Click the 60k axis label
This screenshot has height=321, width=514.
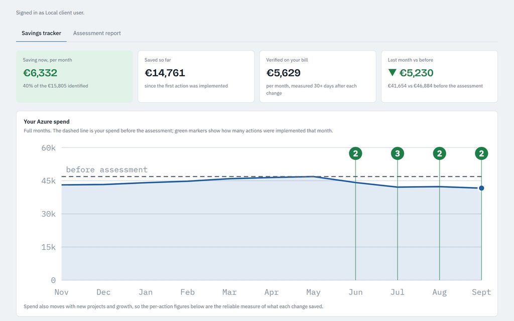click(x=49, y=148)
